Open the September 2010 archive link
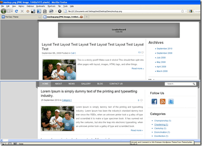Image resolution: width=202 pixels, height=146 pixels. [x=164, y=49]
